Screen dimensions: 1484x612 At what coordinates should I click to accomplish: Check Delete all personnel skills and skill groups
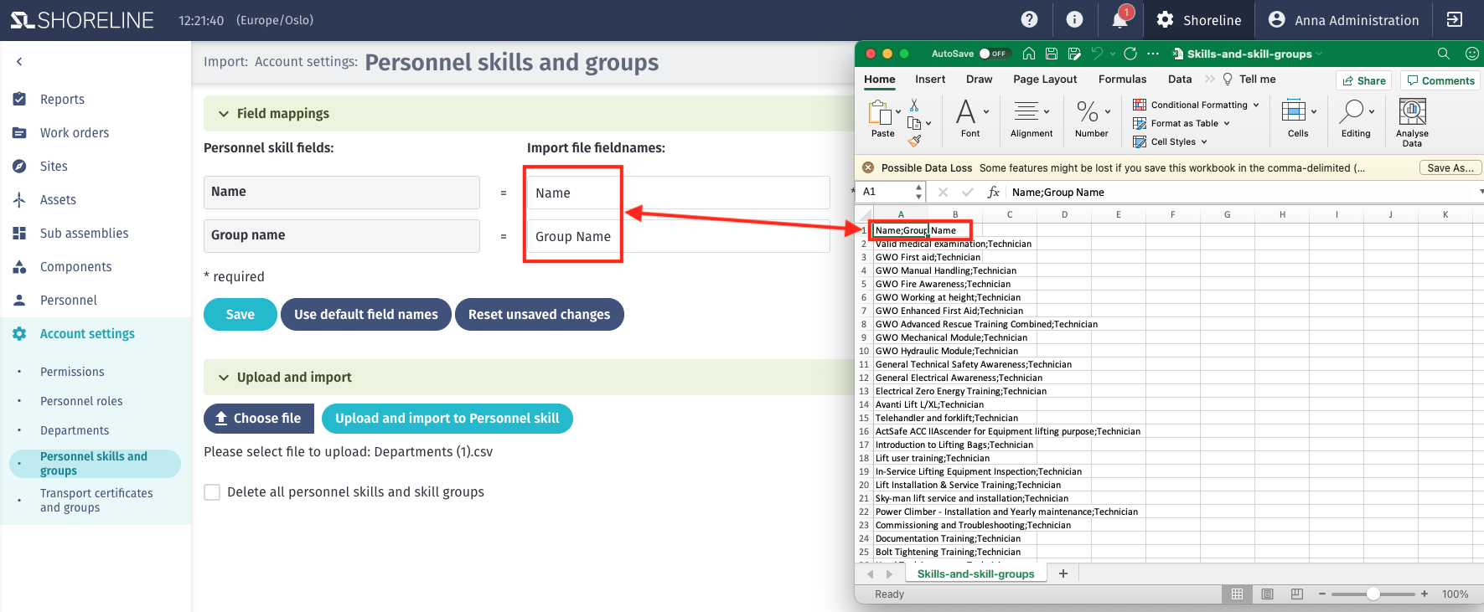212,492
